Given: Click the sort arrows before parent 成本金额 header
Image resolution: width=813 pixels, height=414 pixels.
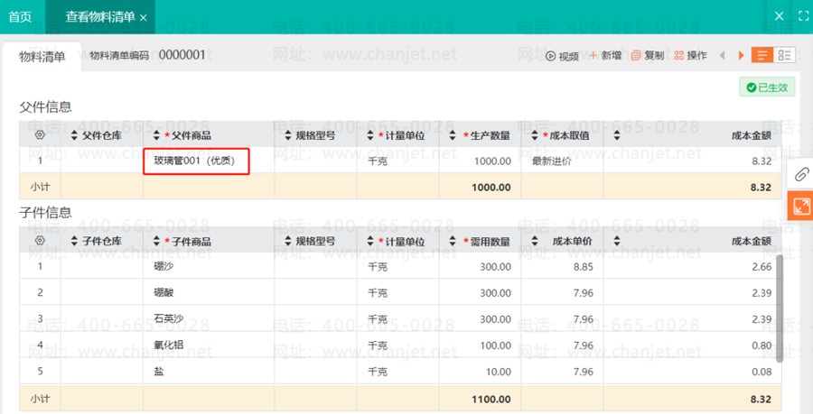Looking at the screenshot, I should pos(616,135).
